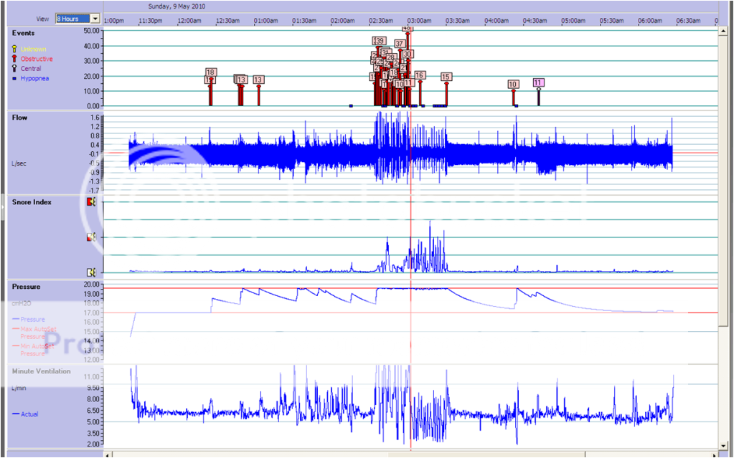
Task: Click the Obstructive event pin icon
Action: pyautogui.click(x=14, y=59)
